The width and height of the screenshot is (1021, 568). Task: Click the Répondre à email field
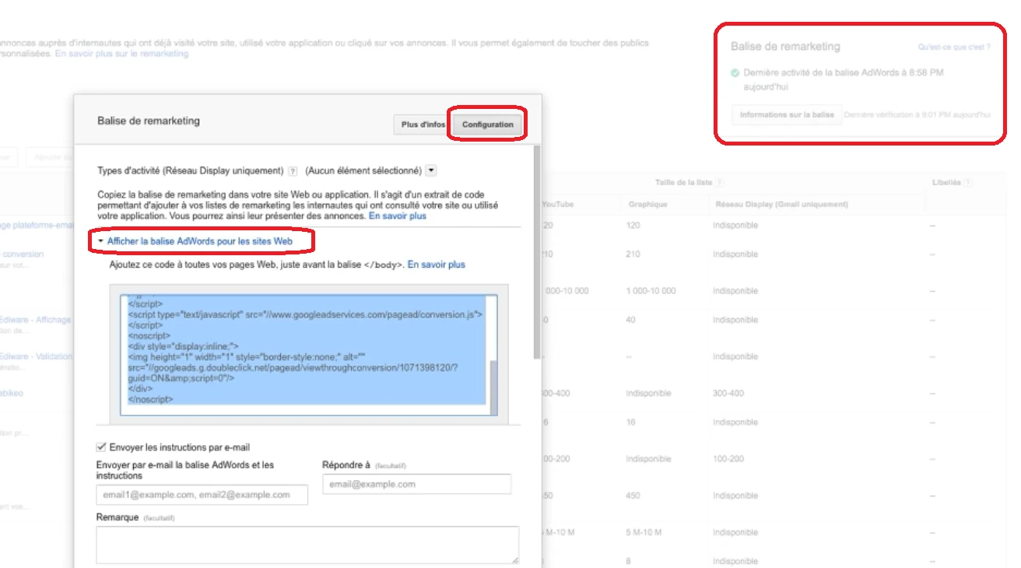pyautogui.click(x=416, y=484)
